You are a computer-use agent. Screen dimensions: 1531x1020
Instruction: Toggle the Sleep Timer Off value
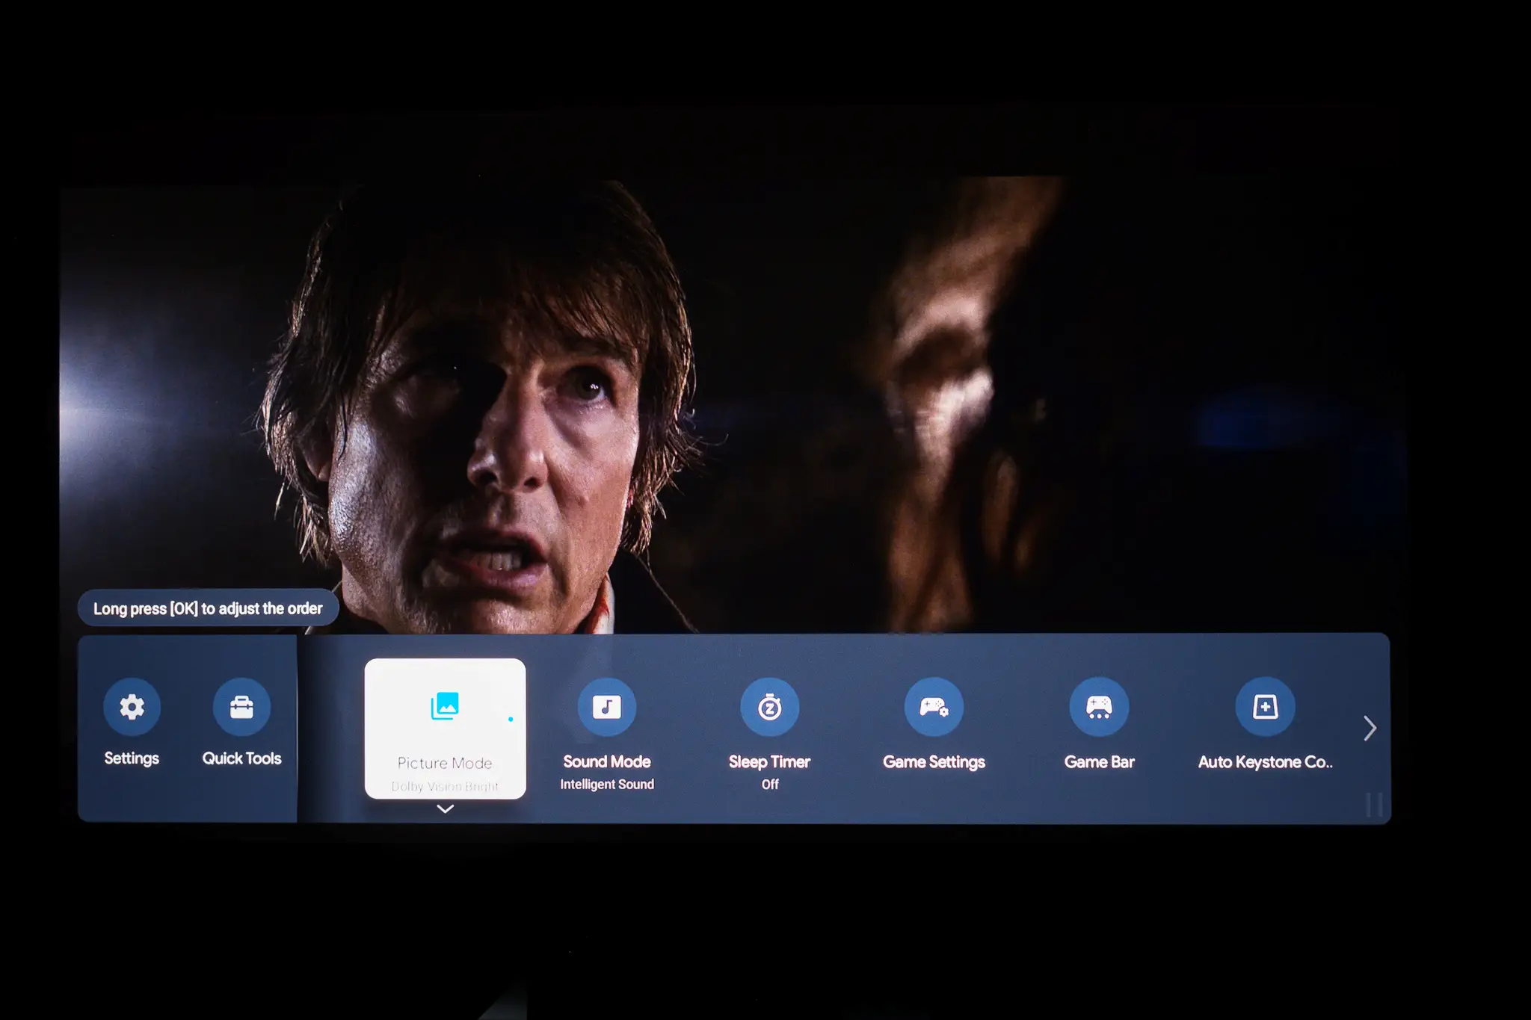click(x=770, y=785)
